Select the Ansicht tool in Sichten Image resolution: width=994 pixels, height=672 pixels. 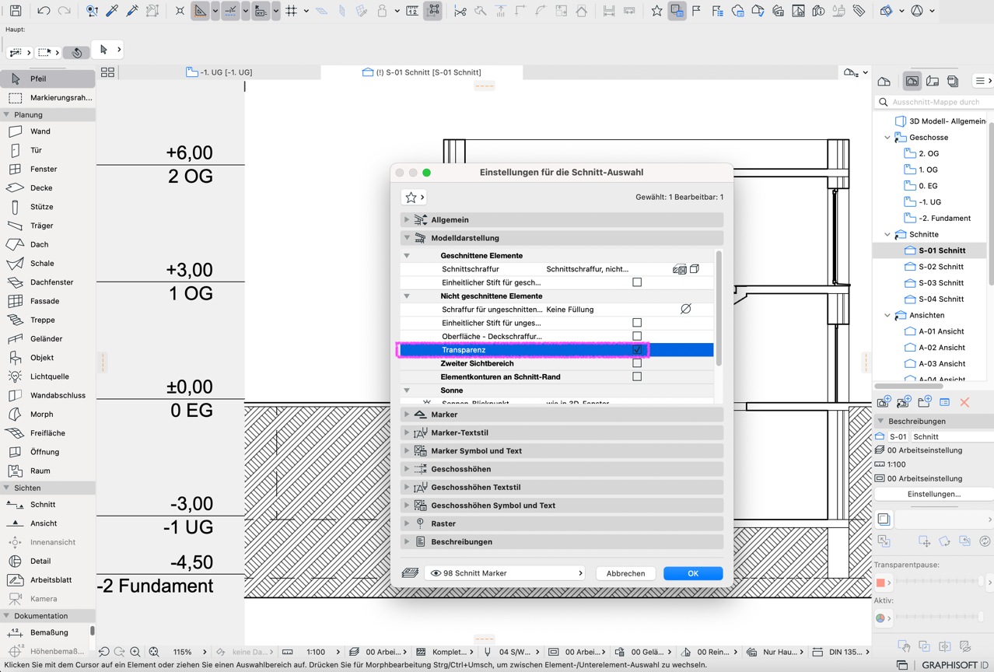(47, 523)
